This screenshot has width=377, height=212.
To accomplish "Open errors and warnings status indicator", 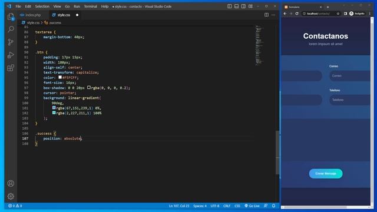I will [x=15, y=206].
